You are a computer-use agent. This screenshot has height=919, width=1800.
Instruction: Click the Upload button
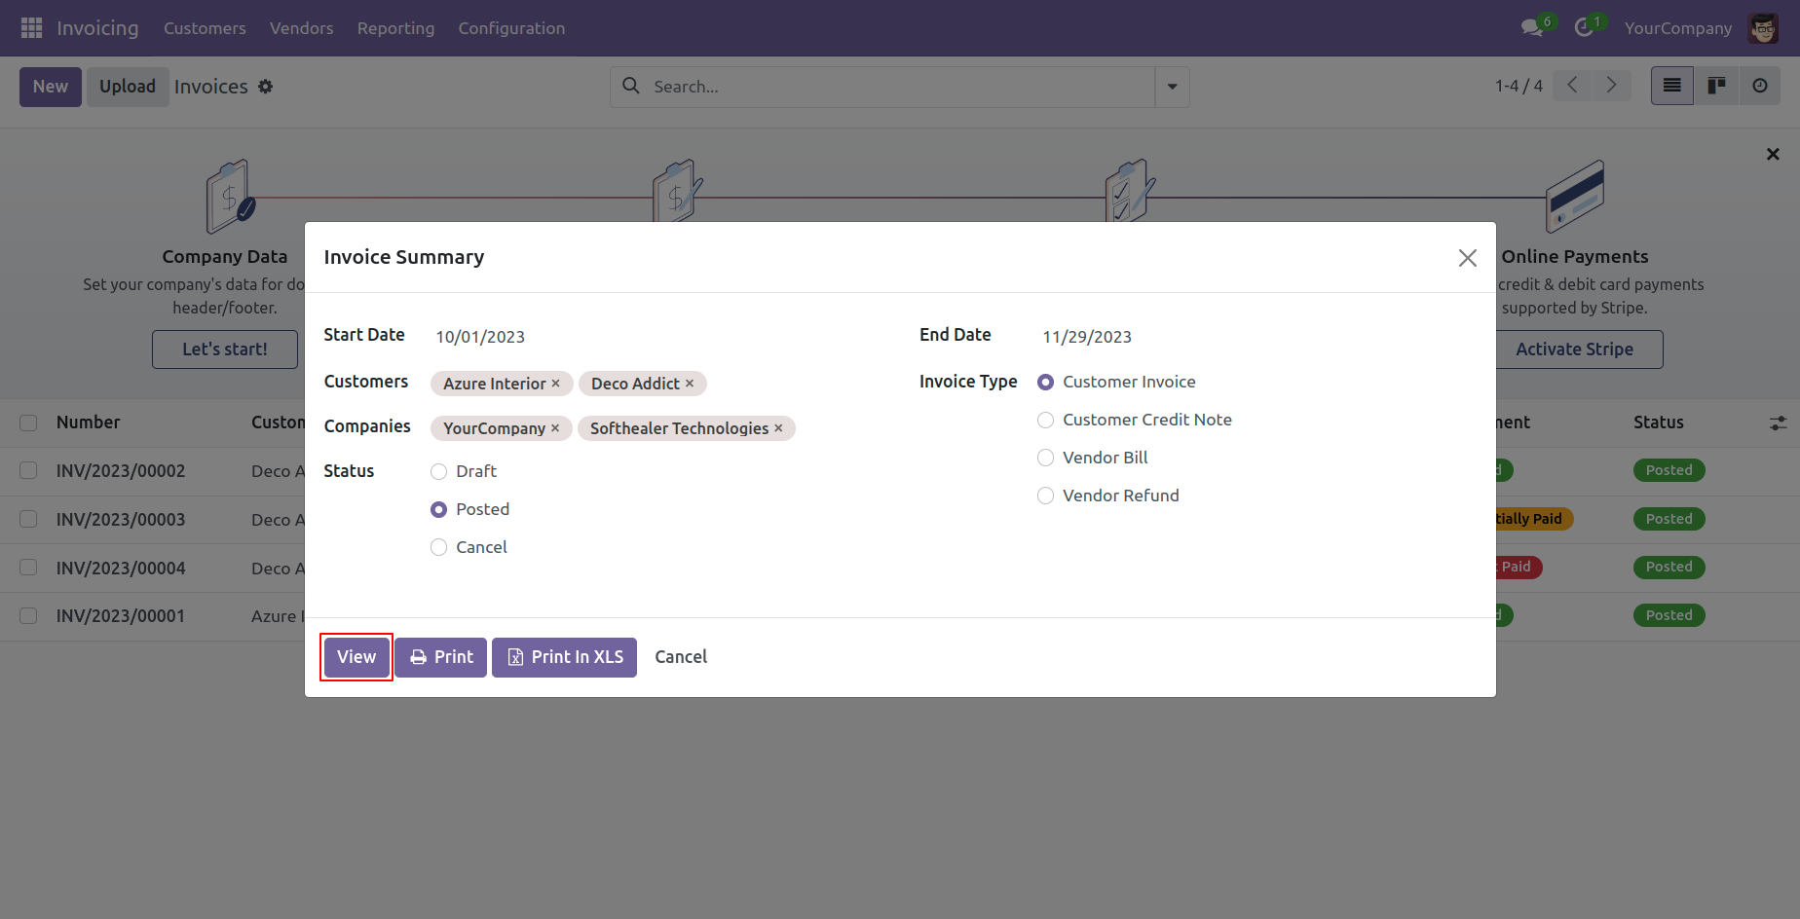coord(128,87)
